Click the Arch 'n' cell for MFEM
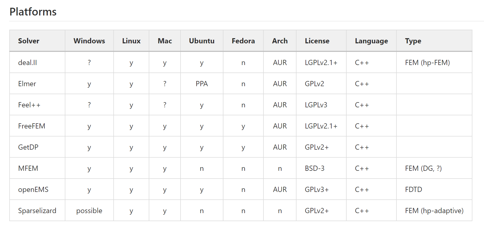Screen dimensions: 484x226 [280, 169]
